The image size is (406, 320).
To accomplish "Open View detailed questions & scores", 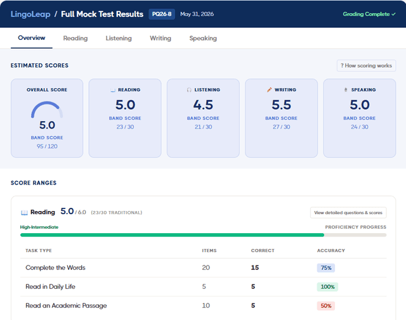I will 348,213.
